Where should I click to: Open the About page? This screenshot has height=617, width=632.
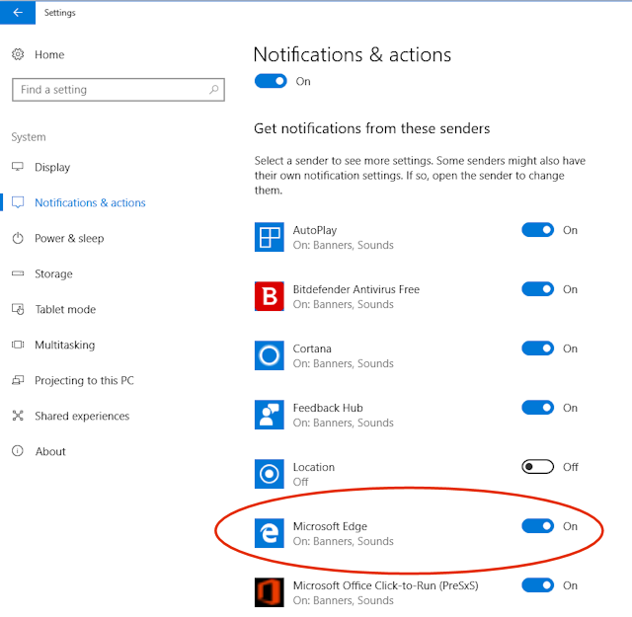coord(50,451)
